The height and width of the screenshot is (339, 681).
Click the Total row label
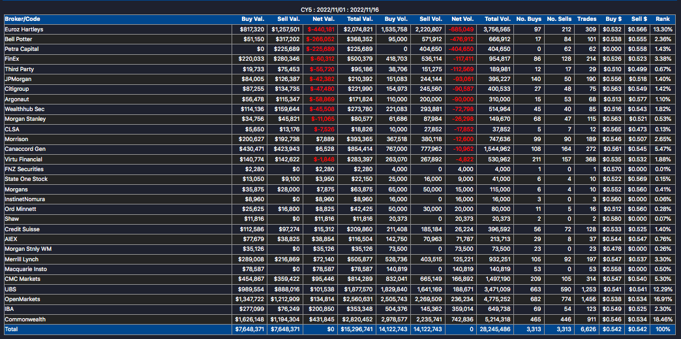pos(12,329)
